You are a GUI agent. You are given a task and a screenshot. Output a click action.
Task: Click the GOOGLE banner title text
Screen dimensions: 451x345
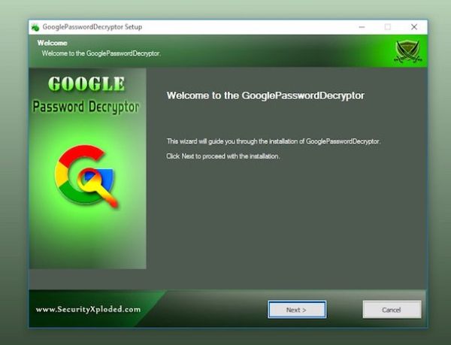point(86,83)
